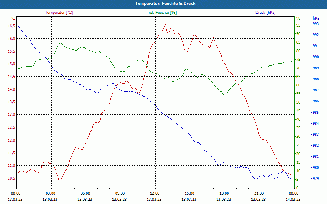Click the '45' value on humidity axis
The image size is (327, 204).
pyautogui.click(x=298, y=111)
